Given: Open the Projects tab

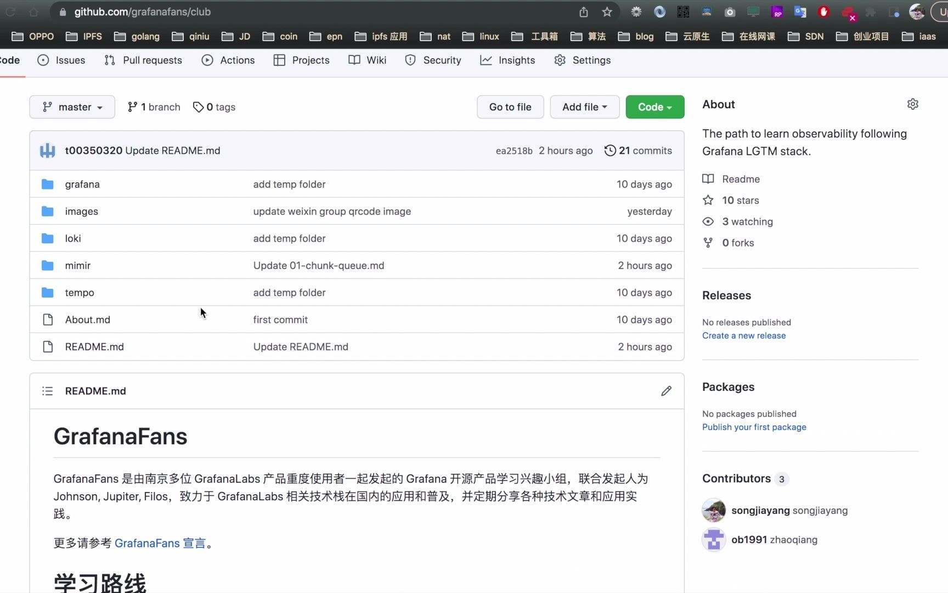Looking at the screenshot, I should 302,60.
